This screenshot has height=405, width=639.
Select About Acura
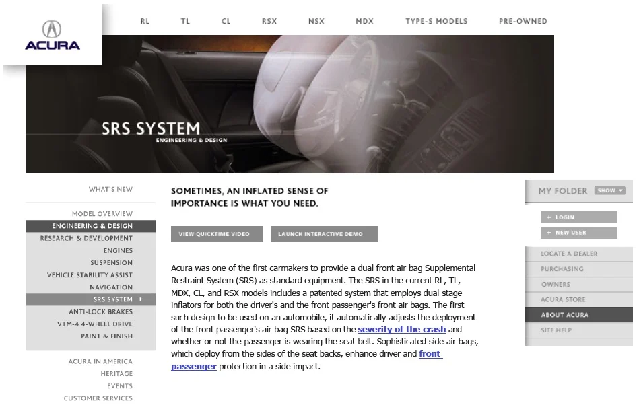[579, 315]
